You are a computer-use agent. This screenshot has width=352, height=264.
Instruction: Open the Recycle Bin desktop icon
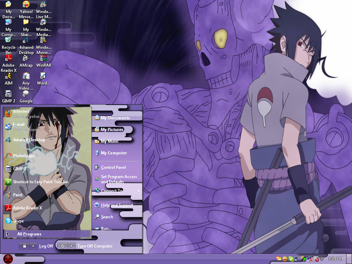pyautogui.click(x=9, y=46)
